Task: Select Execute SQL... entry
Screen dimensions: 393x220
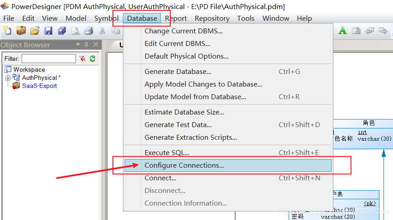Action: pos(228,152)
